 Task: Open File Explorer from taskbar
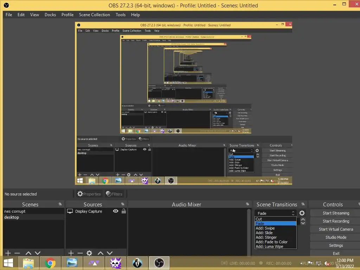click(28, 263)
